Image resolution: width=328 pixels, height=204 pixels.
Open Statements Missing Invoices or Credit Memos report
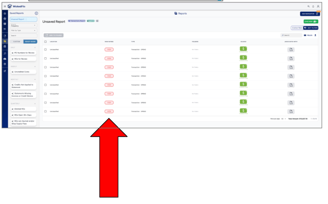[23, 95]
